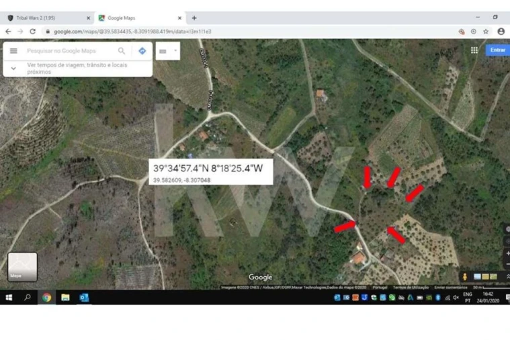Image resolution: width=510 pixels, height=340 pixels.
Task: Click the 39°34'57.4"N 8°18'25.4"W coordinates heading
Action: tap(208, 168)
